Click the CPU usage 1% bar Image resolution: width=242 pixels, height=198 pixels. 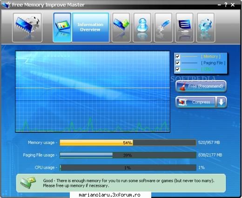click(128, 168)
